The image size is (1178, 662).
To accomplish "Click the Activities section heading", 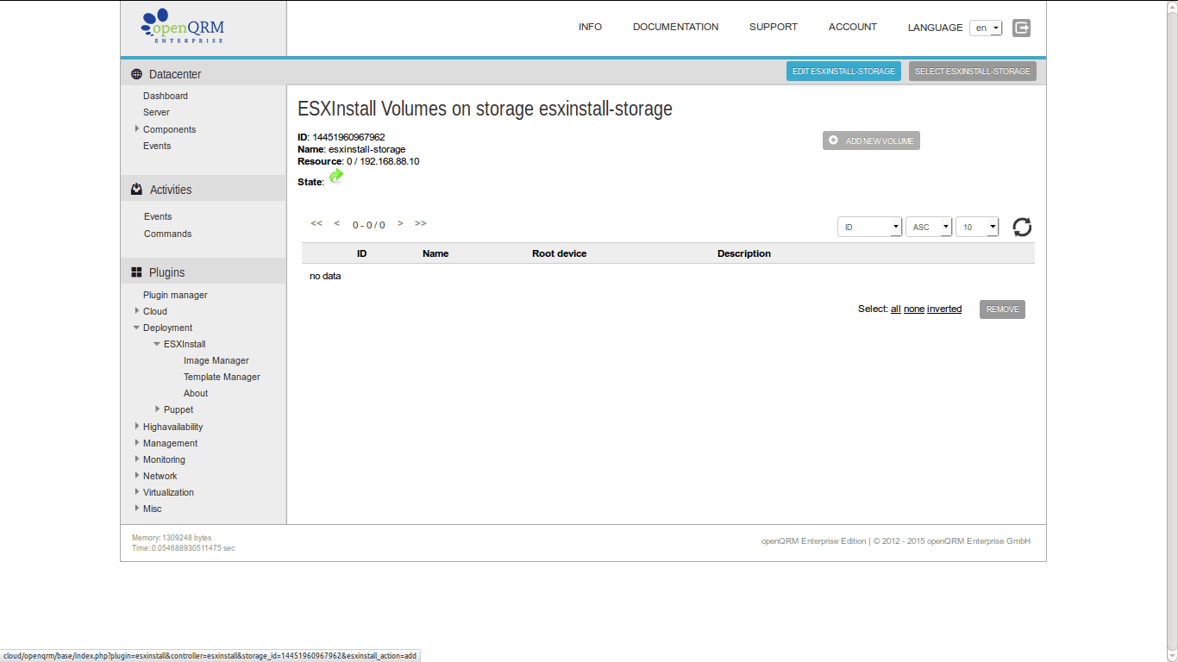I will pyautogui.click(x=171, y=190).
